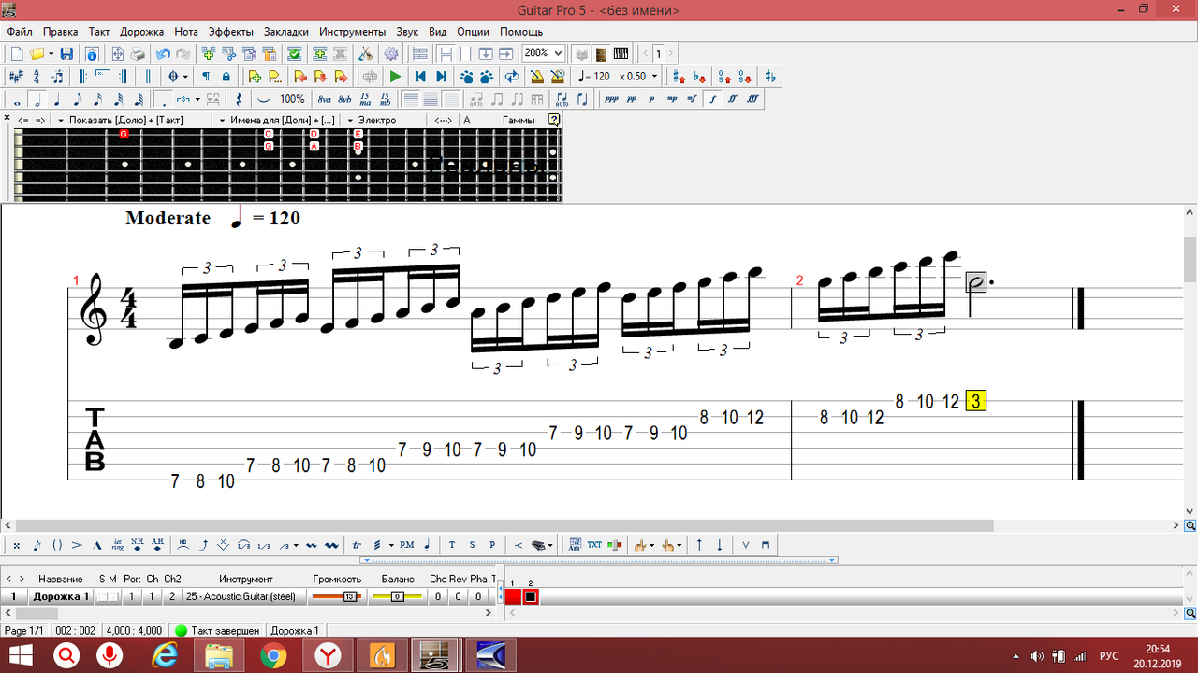Show the piano keyboard panel icon
Image resolution: width=1198 pixels, height=673 pixels.
point(621,53)
